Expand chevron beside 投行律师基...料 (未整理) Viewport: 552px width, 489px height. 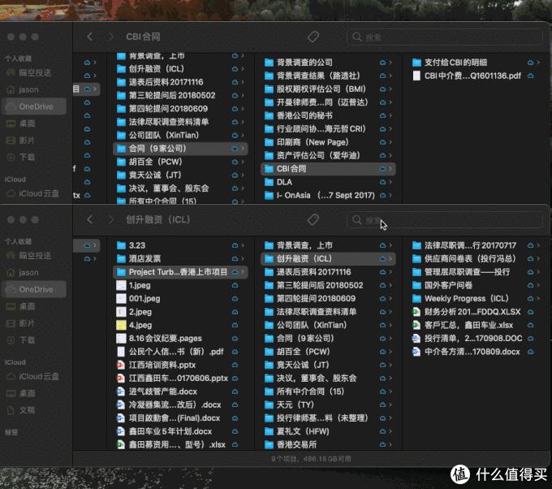[x=390, y=418]
